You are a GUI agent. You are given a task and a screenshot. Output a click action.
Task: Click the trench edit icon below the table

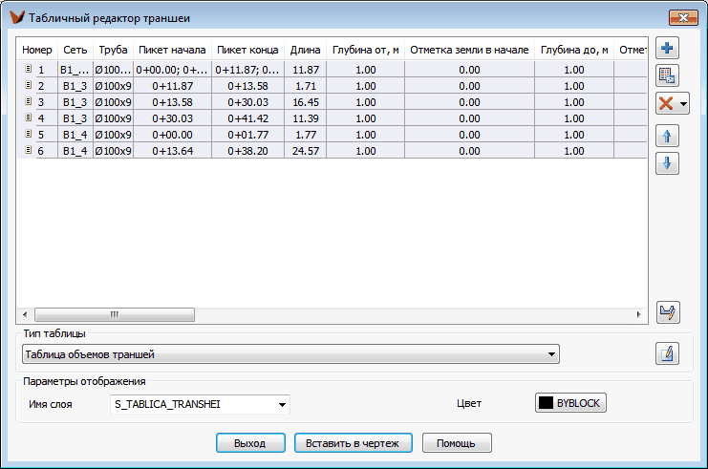(668, 312)
